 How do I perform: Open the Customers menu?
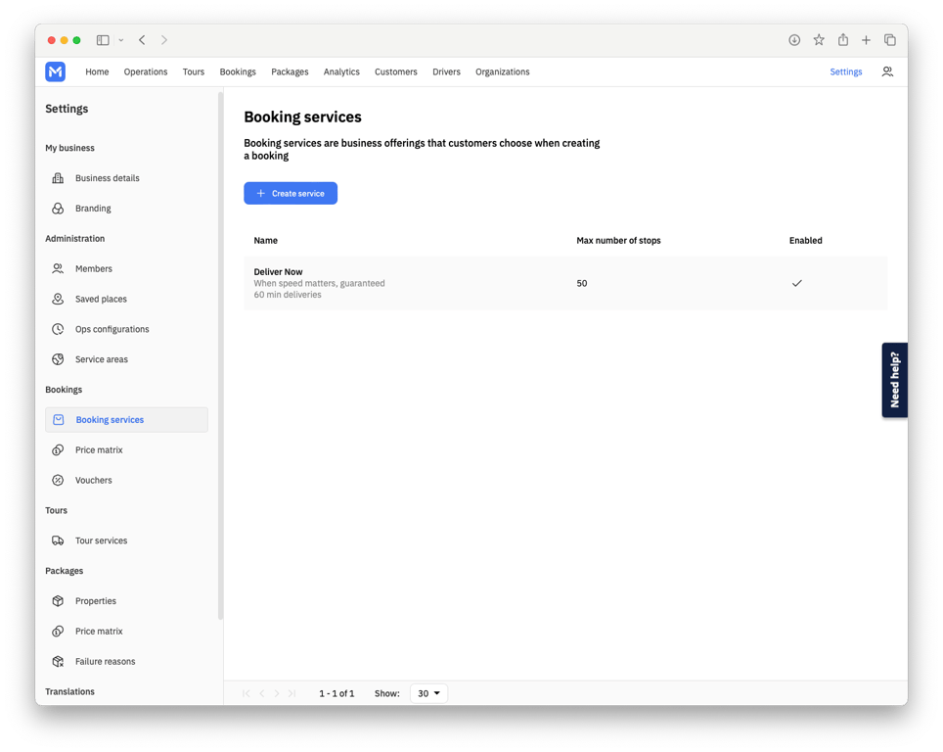(x=396, y=71)
